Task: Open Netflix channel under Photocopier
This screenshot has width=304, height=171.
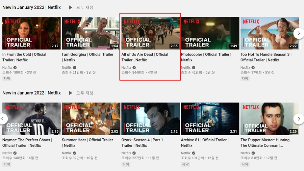Action: [x=186, y=67]
